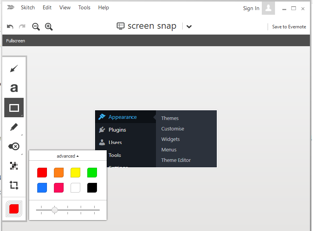Click the Undo arrow
This screenshot has height=231, width=313.
coord(10,27)
